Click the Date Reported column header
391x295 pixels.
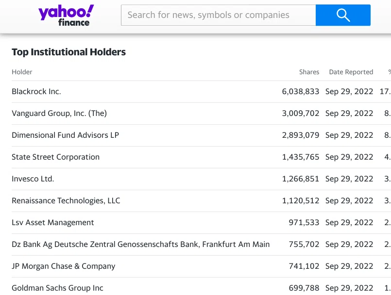coord(351,72)
